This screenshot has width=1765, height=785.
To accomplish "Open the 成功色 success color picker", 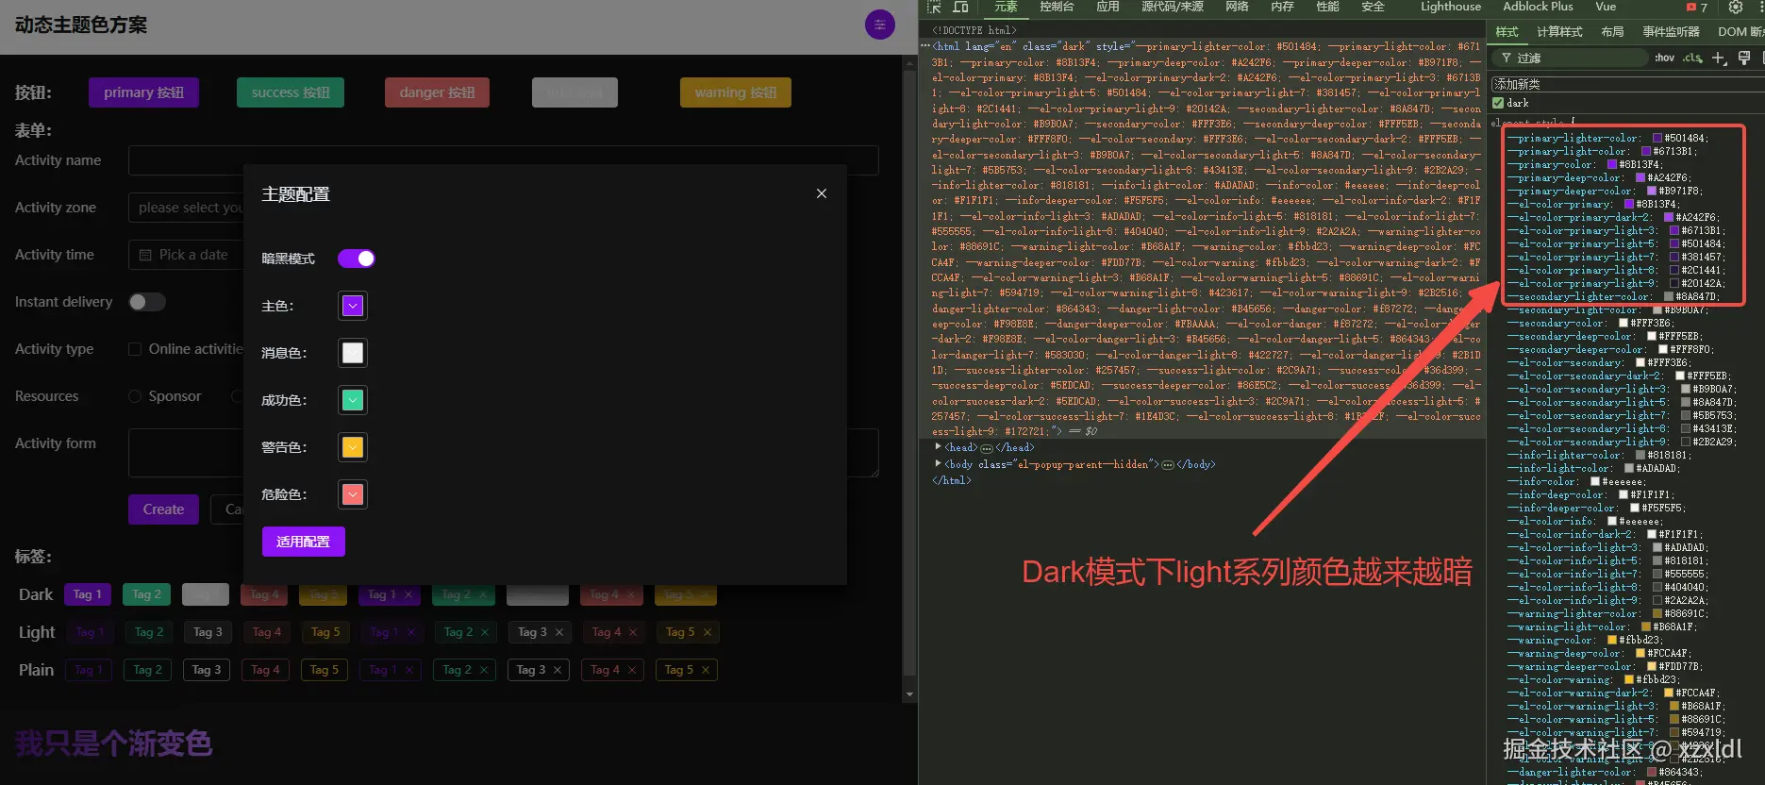I will tap(353, 400).
